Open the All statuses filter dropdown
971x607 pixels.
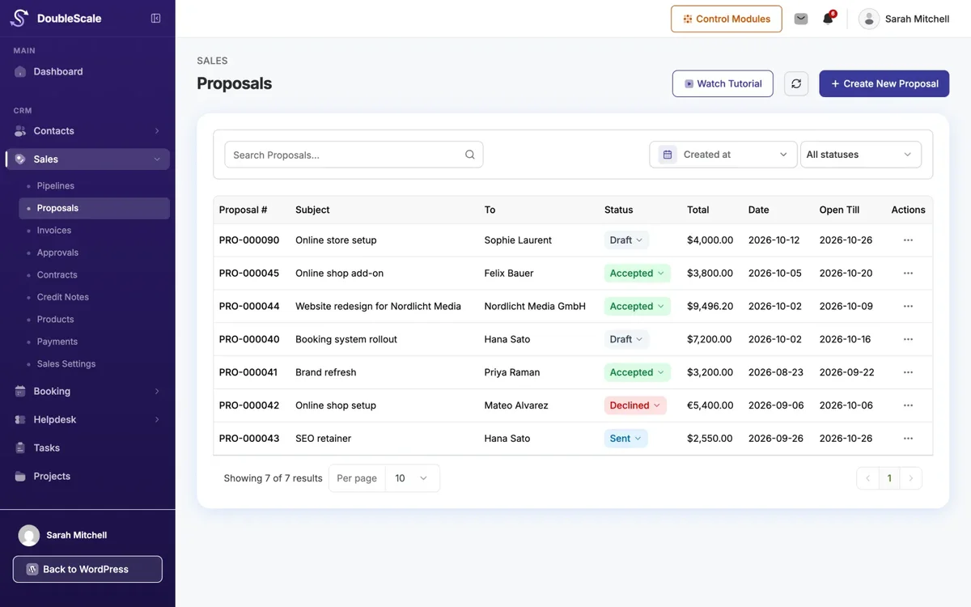click(861, 155)
